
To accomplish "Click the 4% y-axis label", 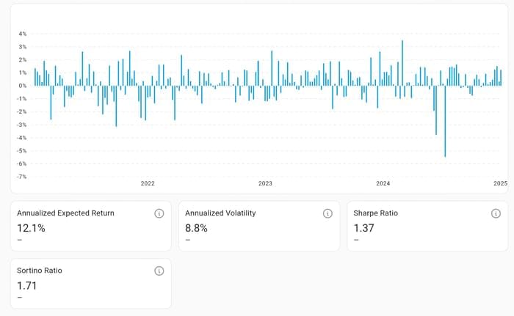I will (x=23, y=34).
